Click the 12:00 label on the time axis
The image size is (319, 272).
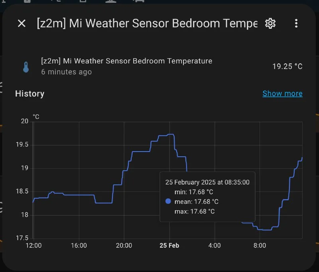[33, 246]
